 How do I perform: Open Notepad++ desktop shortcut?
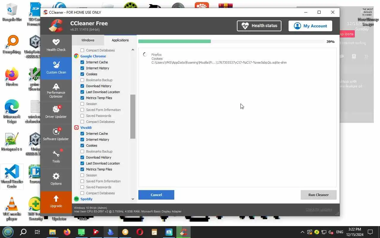(x=12, y=142)
